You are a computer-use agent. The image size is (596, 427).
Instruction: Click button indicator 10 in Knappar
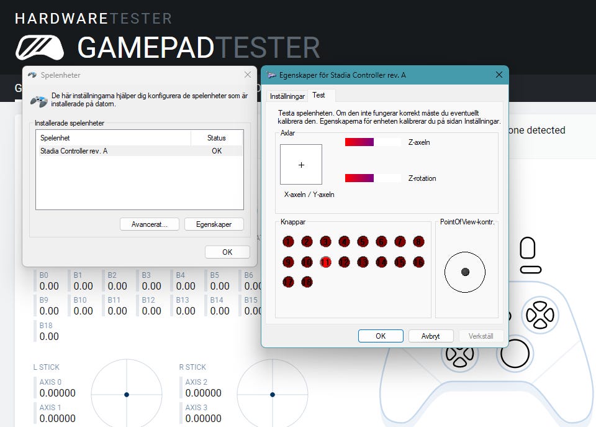point(307,262)
